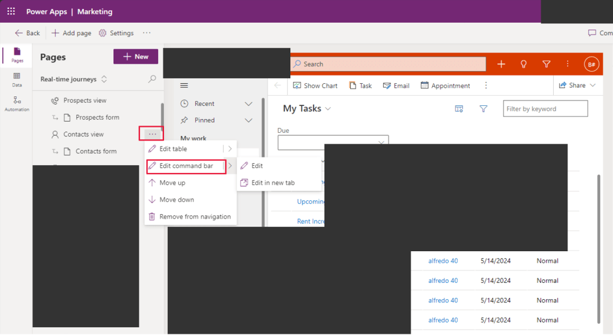Choose Remove from navigation
This screenshot has height=335, width=613.
[x=195, y=217]
